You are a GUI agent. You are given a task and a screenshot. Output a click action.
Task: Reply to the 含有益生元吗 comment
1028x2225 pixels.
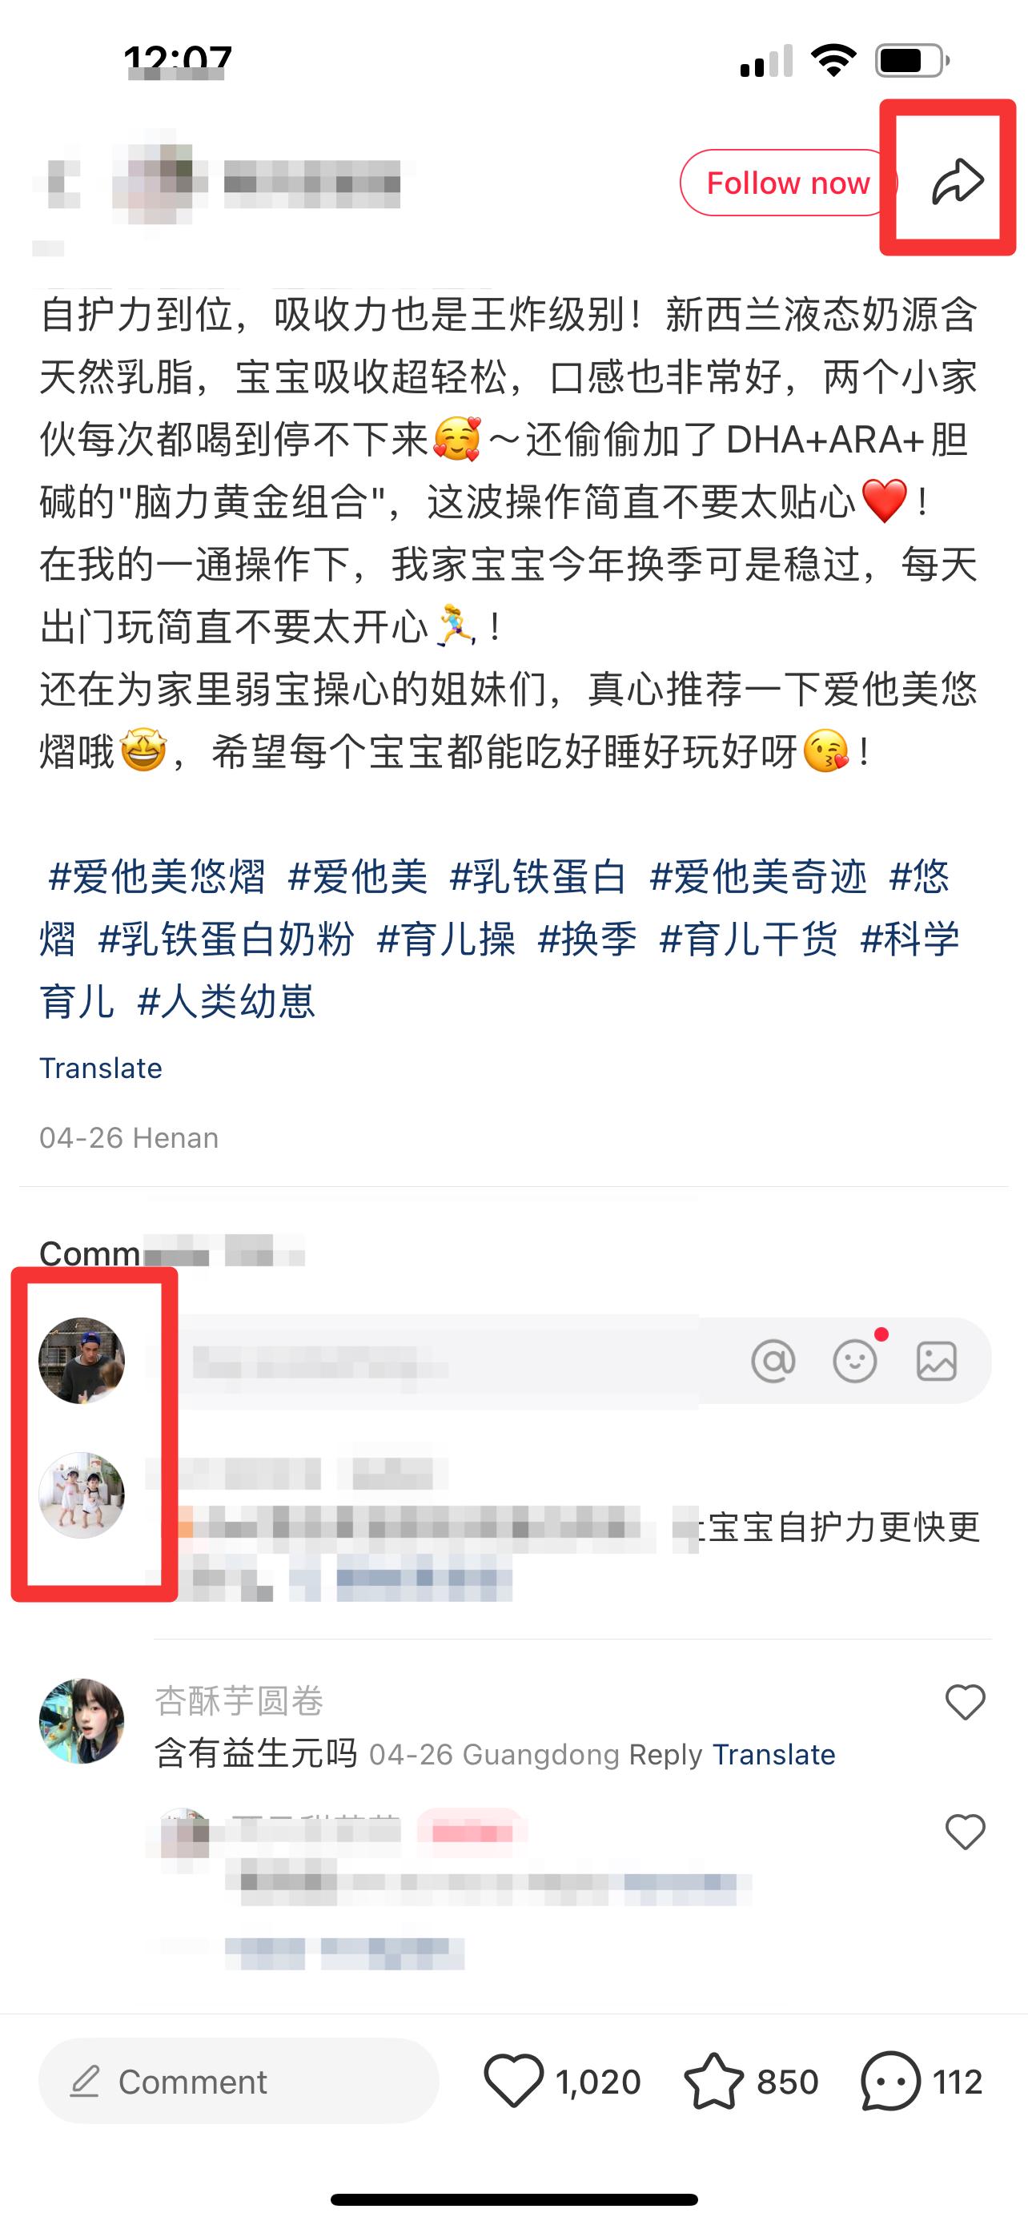point(665,1754)
